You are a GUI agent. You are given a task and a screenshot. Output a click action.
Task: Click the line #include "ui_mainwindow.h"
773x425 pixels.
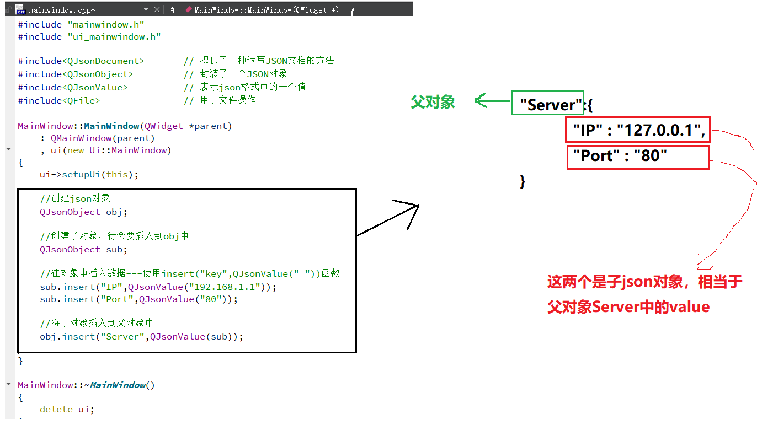tap(89, 36)
